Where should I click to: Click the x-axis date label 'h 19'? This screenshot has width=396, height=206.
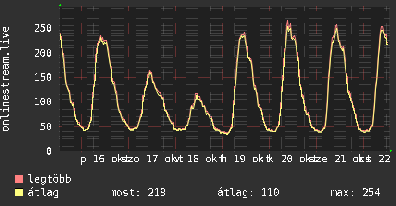point(233,159)
